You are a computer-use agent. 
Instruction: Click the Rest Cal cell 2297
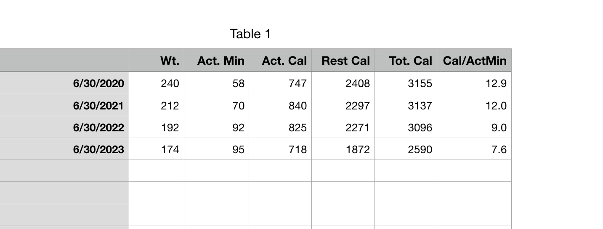[x=343, y=105]
